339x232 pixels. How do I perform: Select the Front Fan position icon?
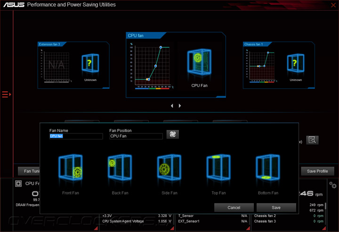pyautogui.click(x=71, y=167)
